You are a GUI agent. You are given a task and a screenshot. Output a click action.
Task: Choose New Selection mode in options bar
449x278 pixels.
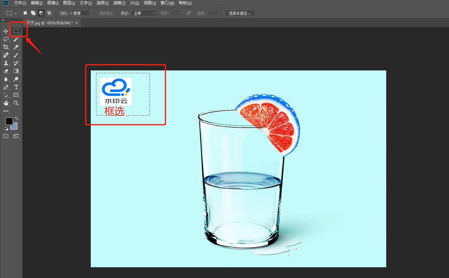click(25, 13)
